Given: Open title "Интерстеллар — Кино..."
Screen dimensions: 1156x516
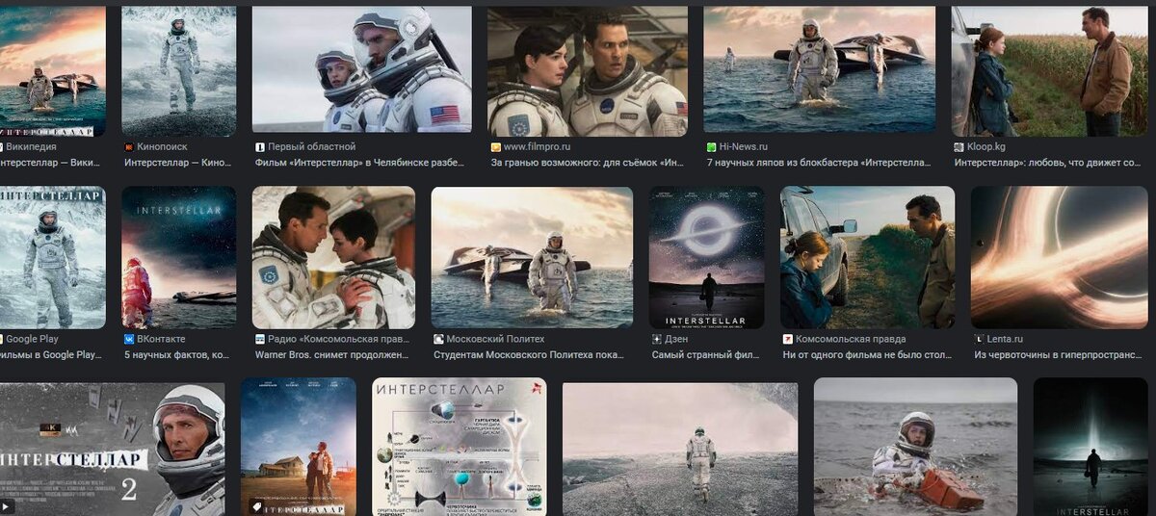Looking at the screenshot, I should [177, 164].
